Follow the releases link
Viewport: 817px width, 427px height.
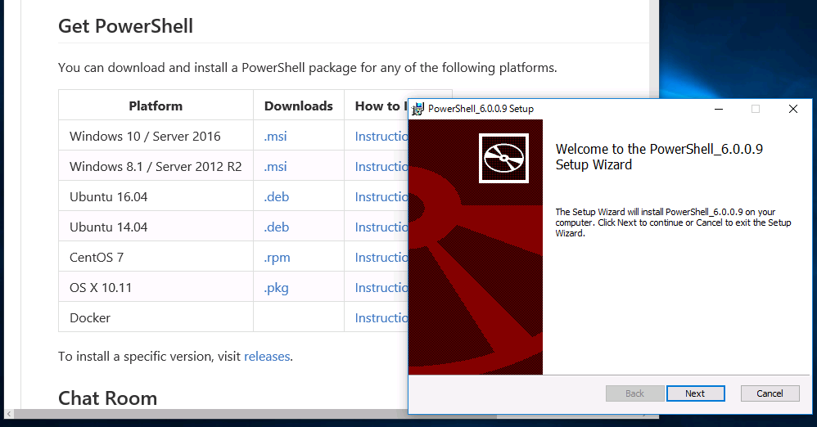coord(267,356)
